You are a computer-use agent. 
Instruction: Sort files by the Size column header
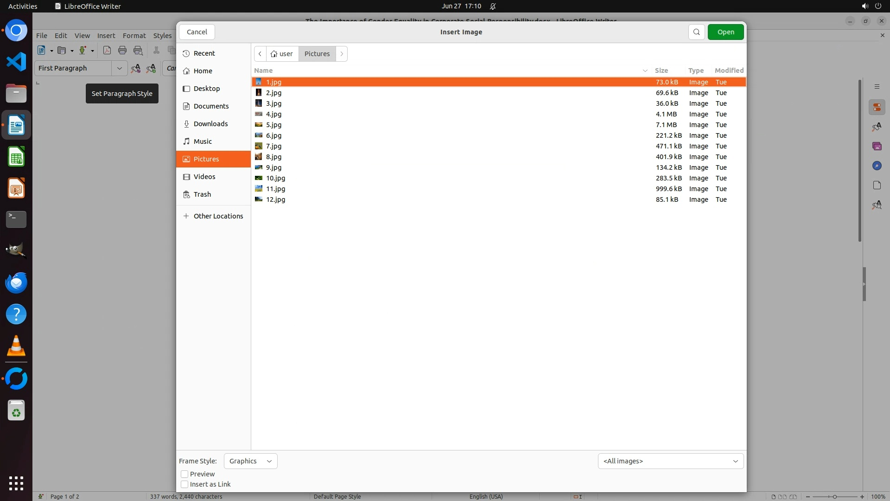(661, 71)
